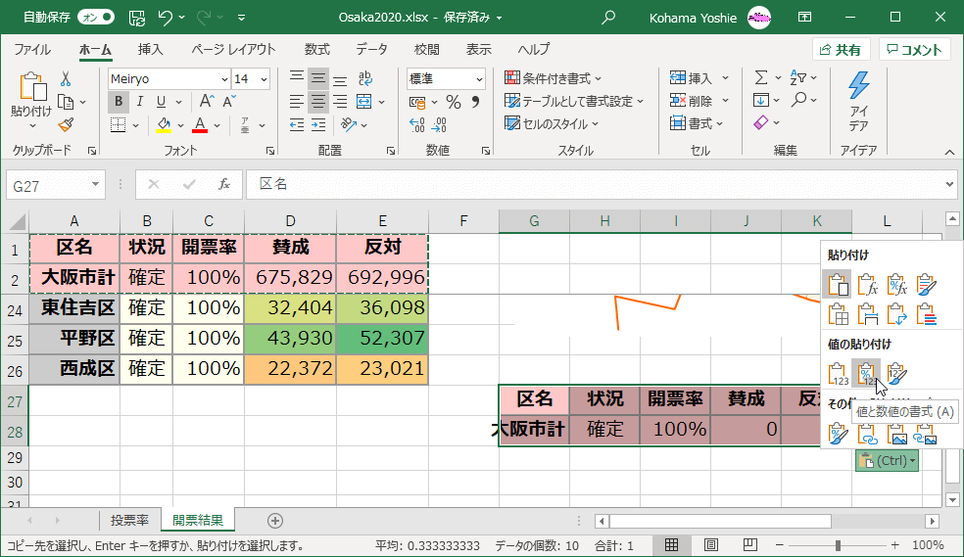Open the font name Meiryo dropdown

[x=224, y=79]
